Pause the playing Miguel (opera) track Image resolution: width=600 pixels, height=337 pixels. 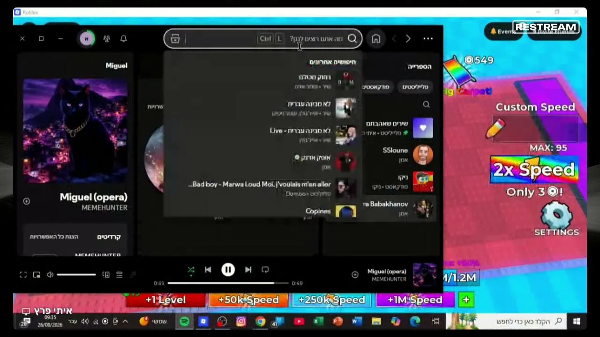pyautogui.click(x=228, y=270)
